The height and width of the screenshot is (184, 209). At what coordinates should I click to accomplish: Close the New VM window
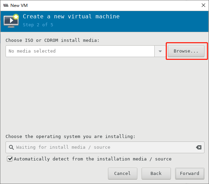(203, 5)
